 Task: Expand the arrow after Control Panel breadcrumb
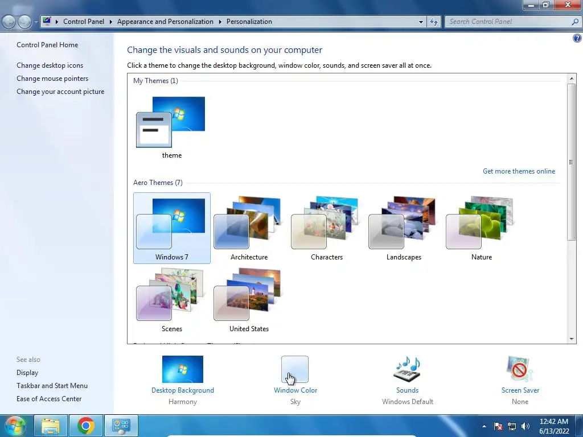point(111,22)
